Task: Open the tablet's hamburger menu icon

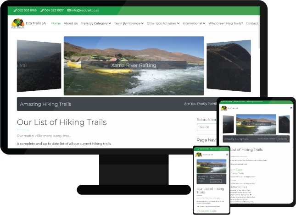Action: tap(290, 108)
